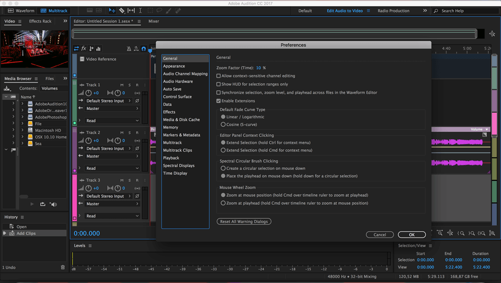Select the Spot Healing Brush tool
501x283 pixels.
click(178, 11)
